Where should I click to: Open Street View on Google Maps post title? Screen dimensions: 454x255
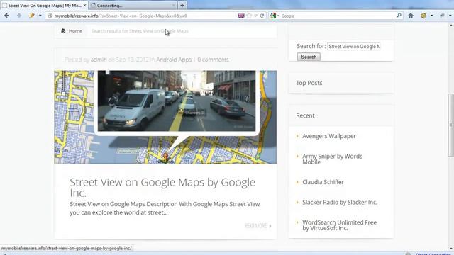pos(162,187)
